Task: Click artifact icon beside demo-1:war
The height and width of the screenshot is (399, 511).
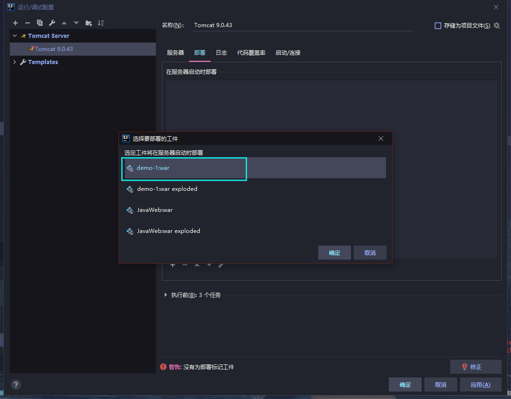Action: click(130, 168)
